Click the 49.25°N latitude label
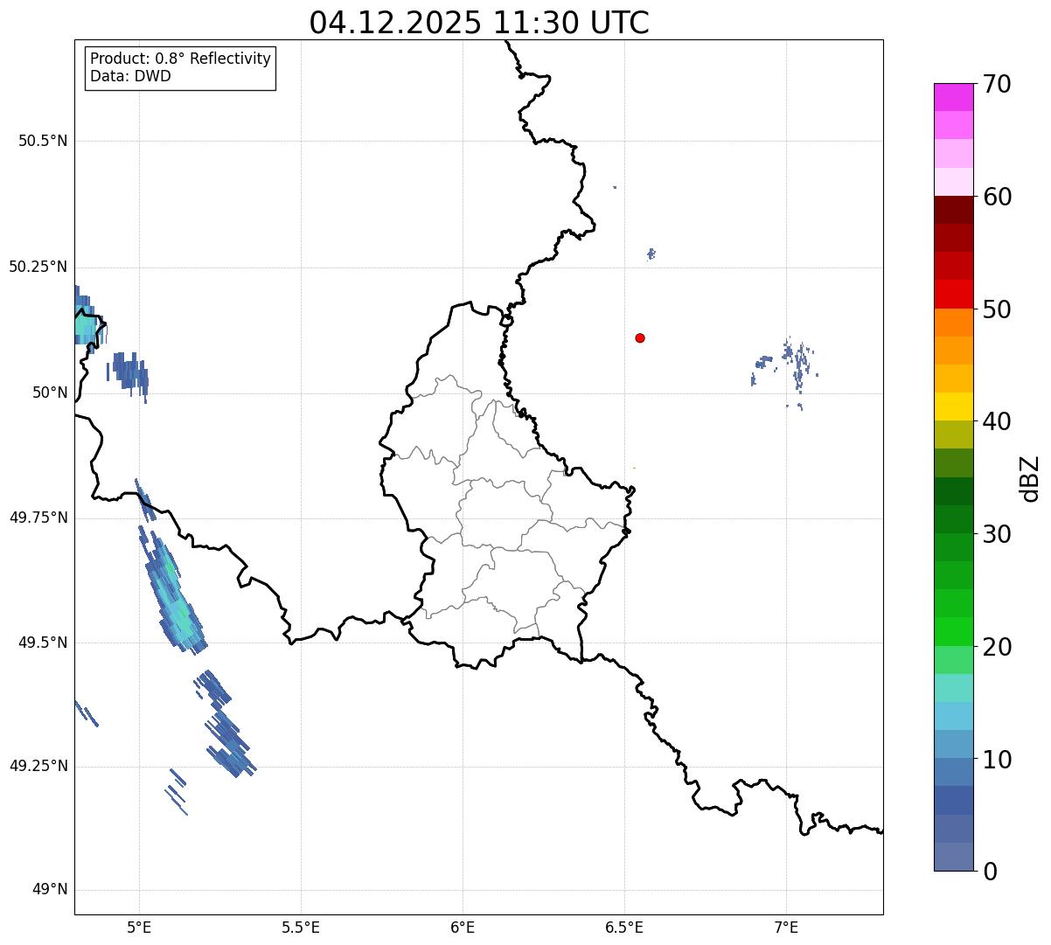 [38, 766]
